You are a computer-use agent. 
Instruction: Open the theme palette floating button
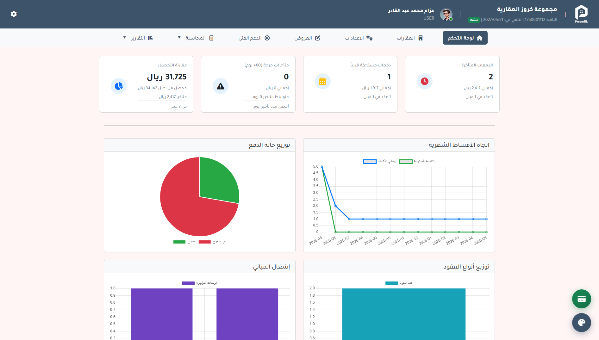pyautogui.click(x=581, y=323)
